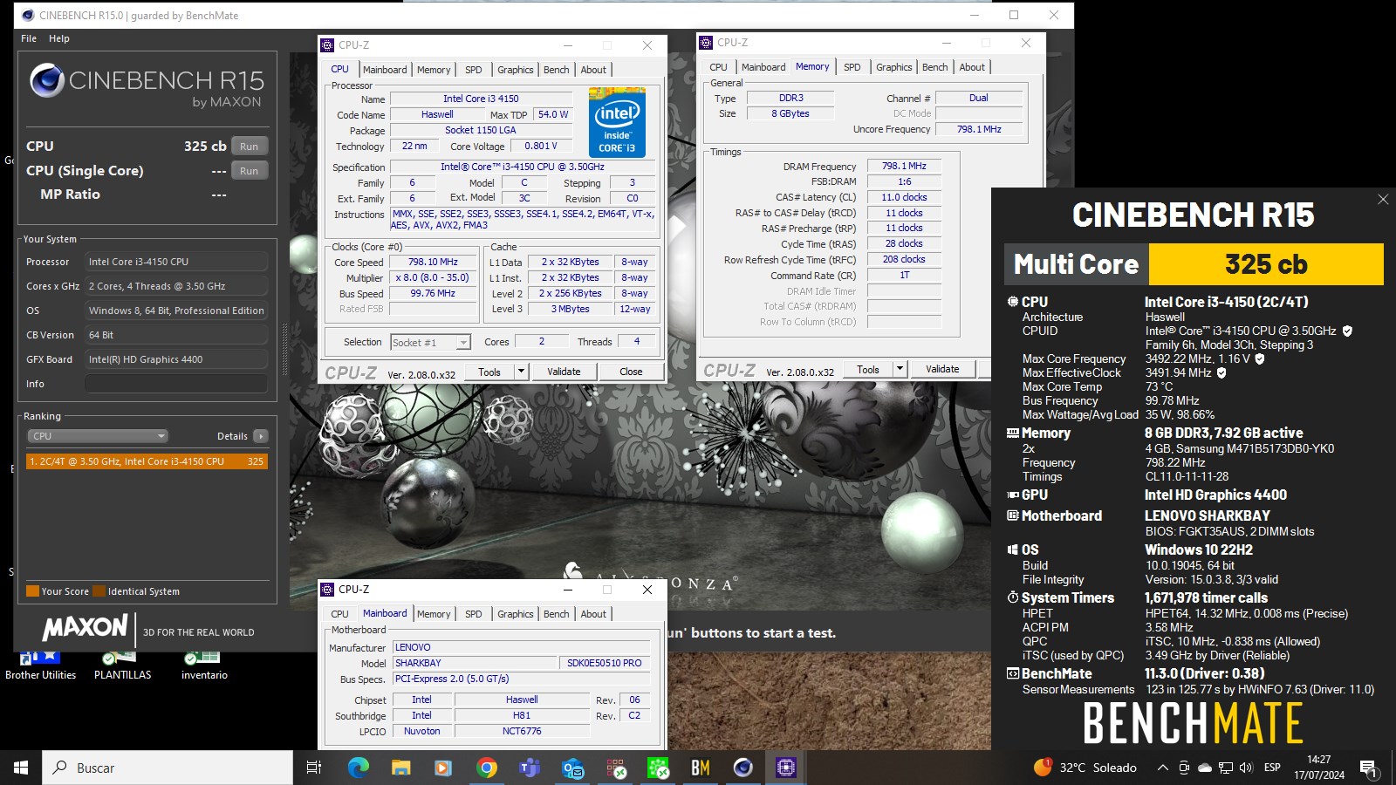
Task: Click Tools button in CPU tab CPU-Z window
Action: pos(489,372)
